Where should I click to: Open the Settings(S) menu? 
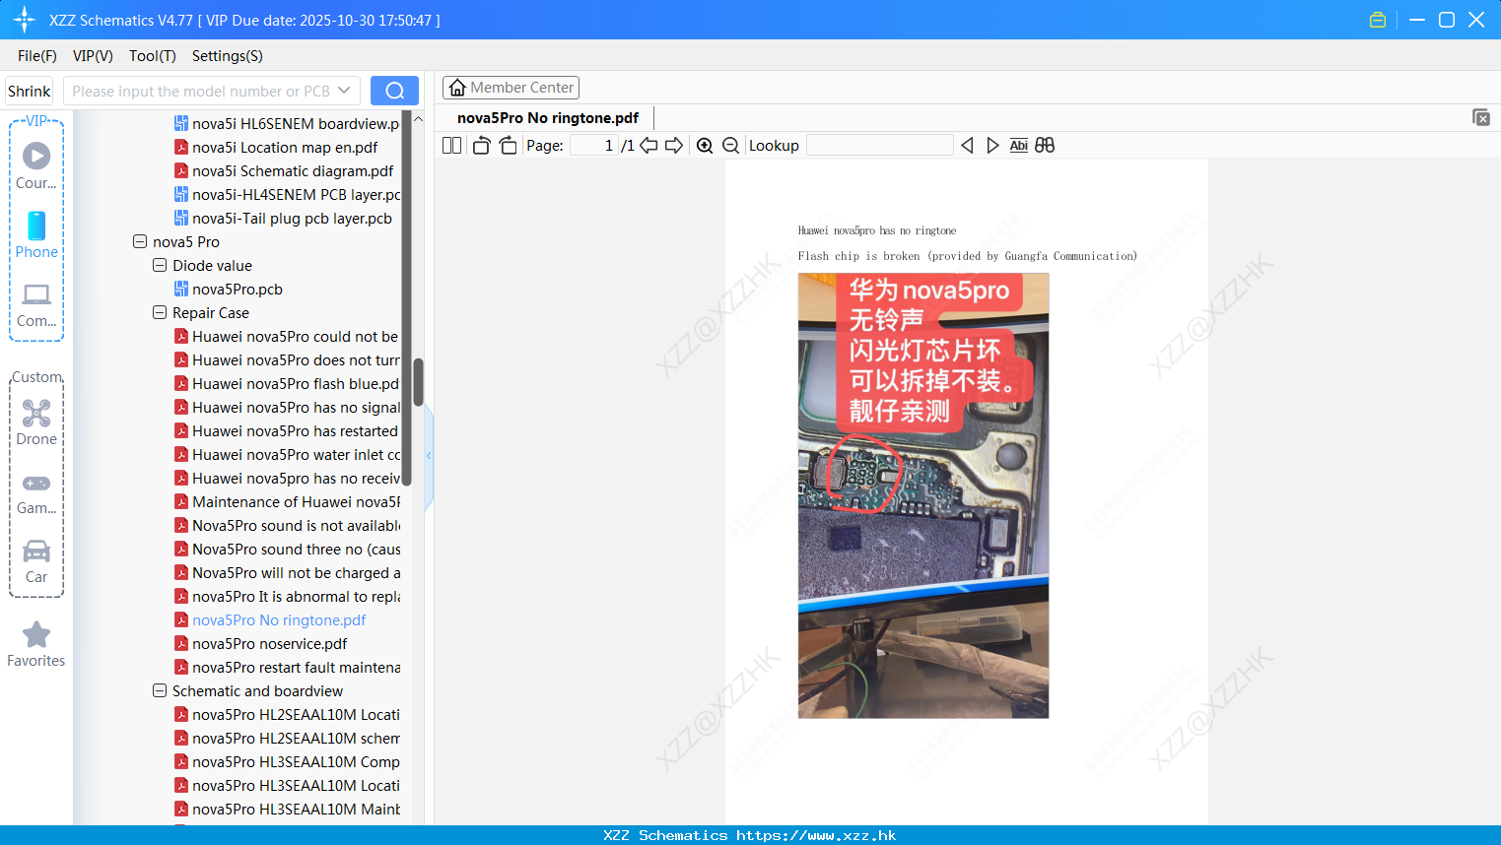pyautogui.click(x=228, y=56)
